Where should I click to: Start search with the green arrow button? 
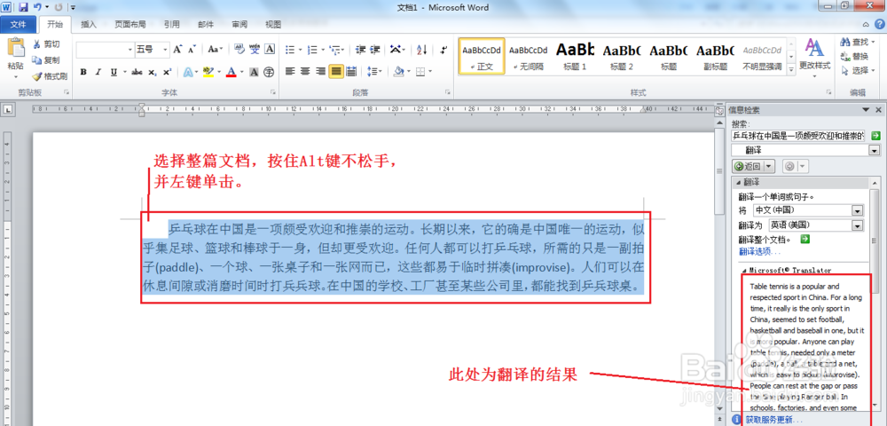pos(875,136)
